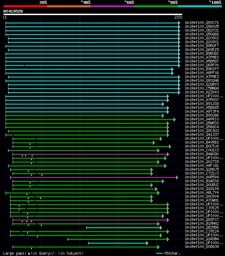
Task: Click the purple ~60% identity legend segment
Action: [112, 6]
